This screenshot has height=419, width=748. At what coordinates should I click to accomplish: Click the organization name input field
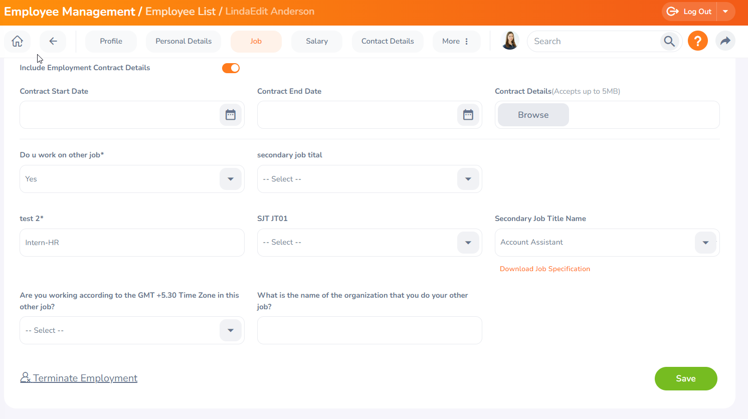tap(369, 330)
